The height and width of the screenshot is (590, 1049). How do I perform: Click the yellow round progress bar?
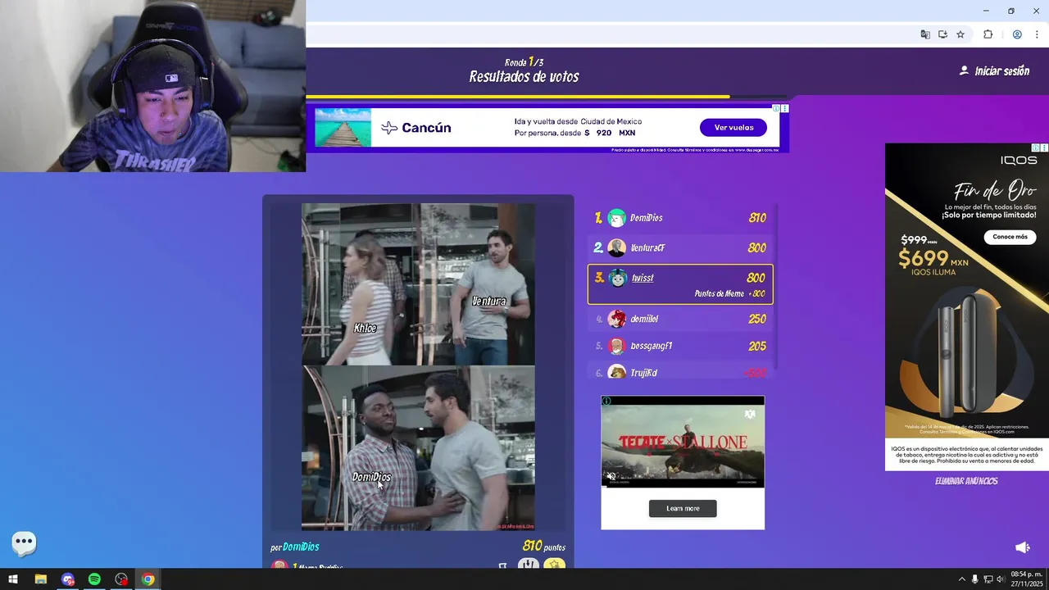pos(518,97)
